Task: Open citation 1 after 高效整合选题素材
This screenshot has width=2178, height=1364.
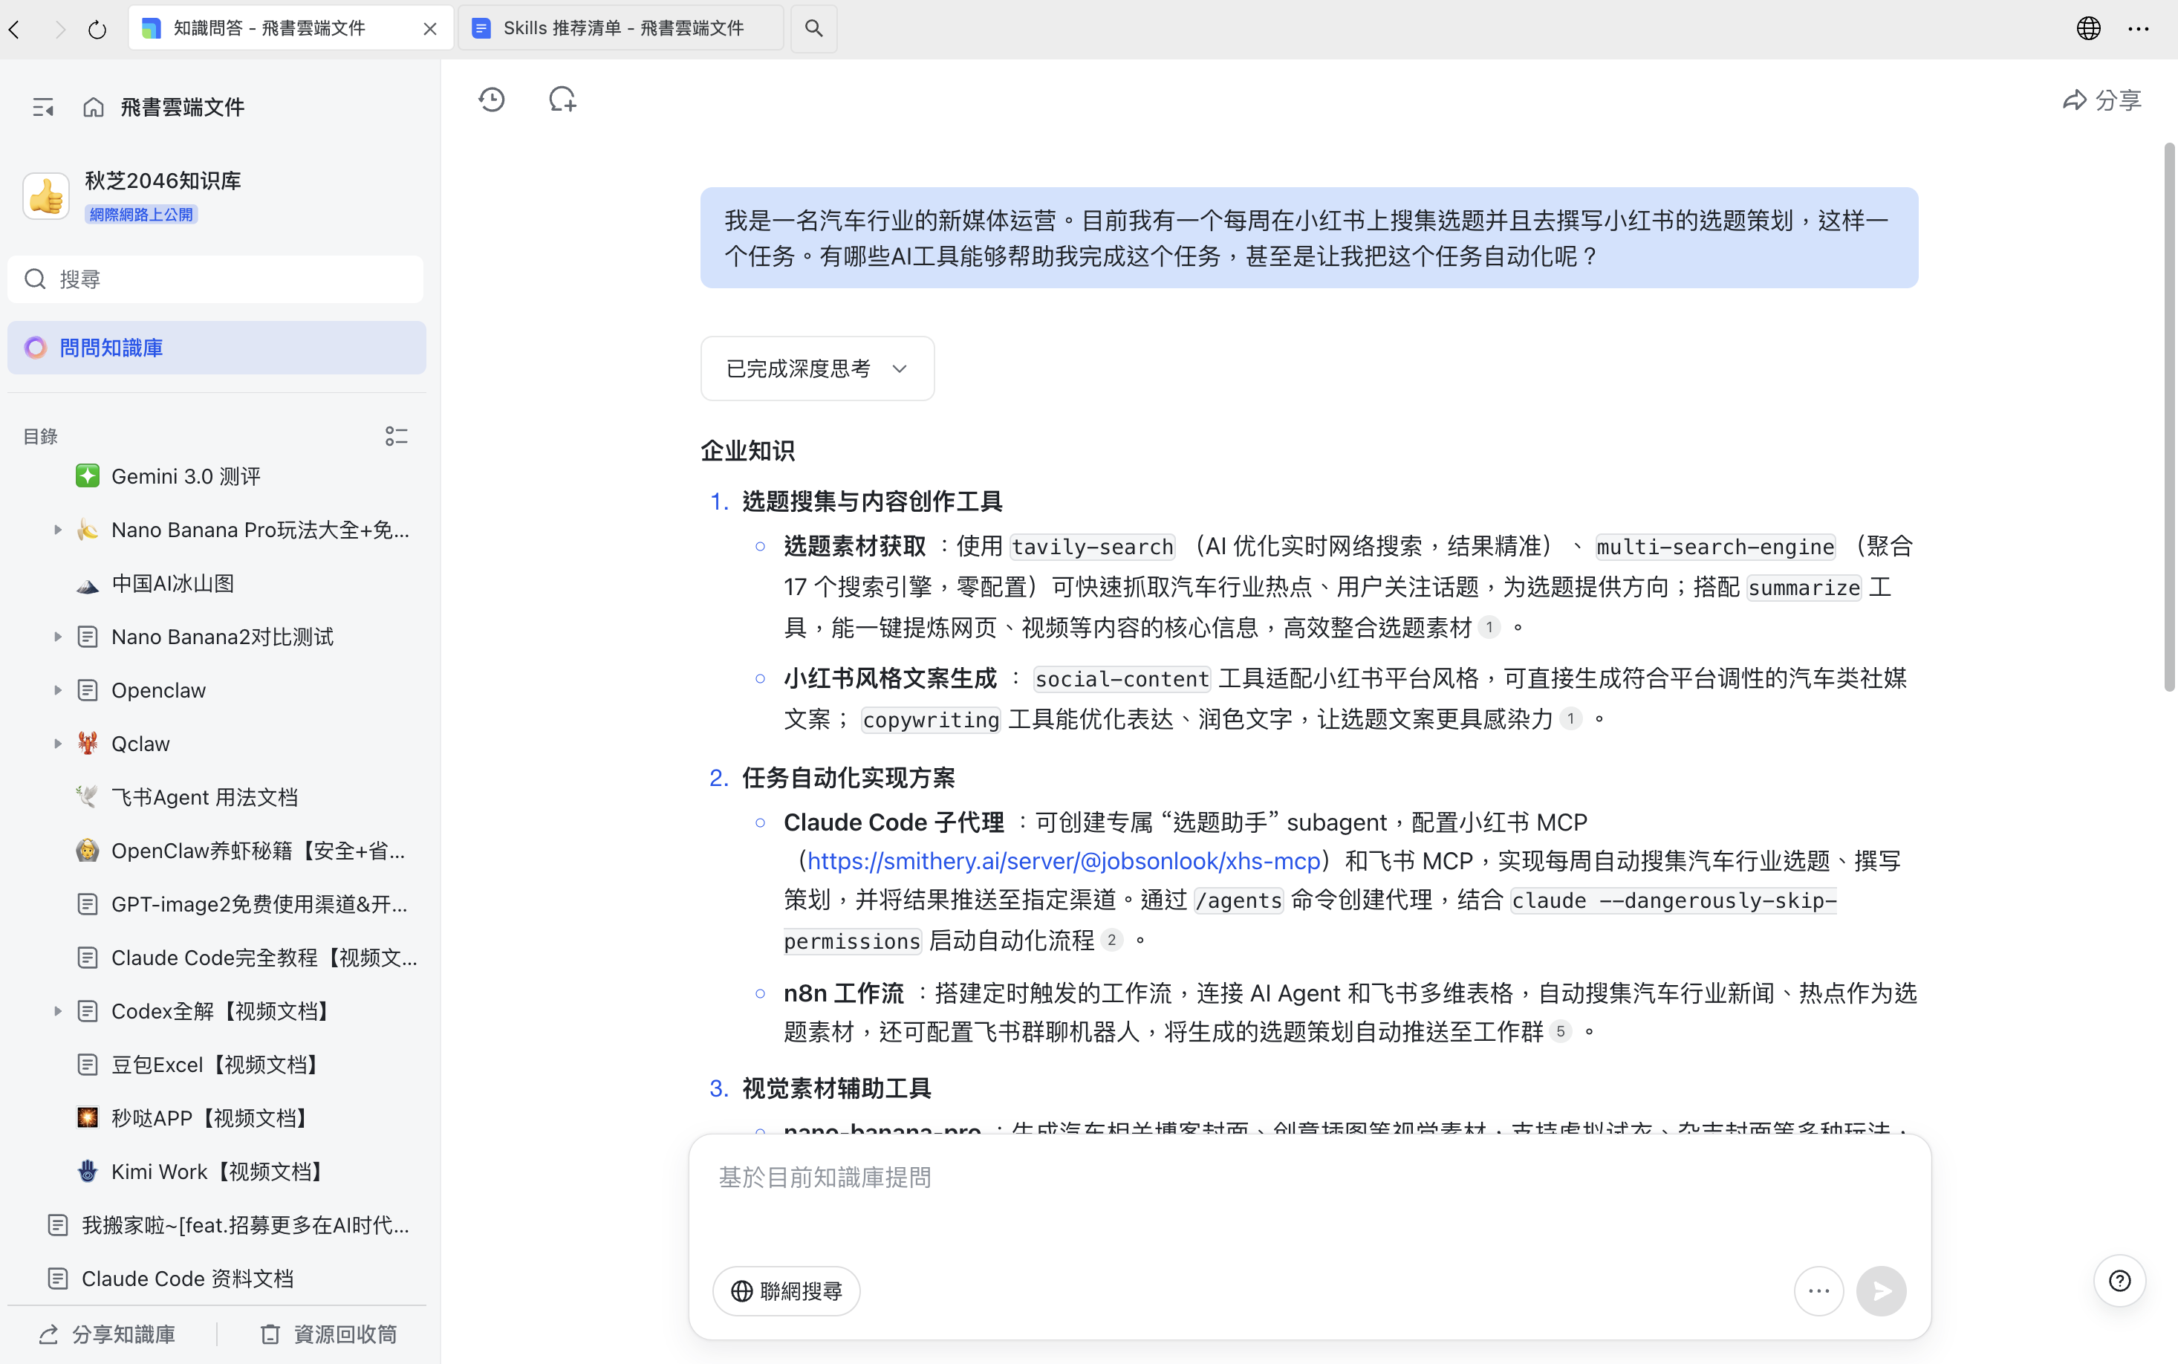Action: (x=1489, y=627)
